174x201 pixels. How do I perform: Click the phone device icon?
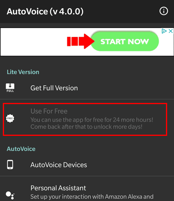click(10, 164)
